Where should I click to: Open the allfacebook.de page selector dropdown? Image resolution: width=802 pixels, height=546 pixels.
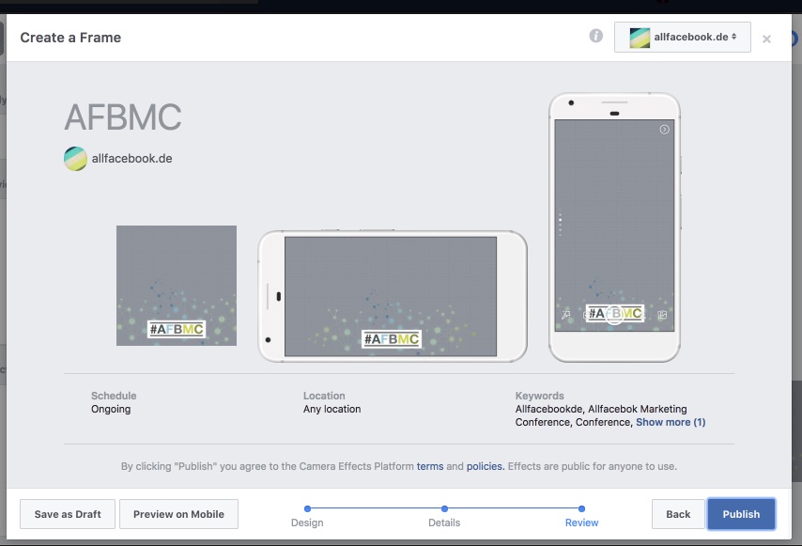click(683, 37)
